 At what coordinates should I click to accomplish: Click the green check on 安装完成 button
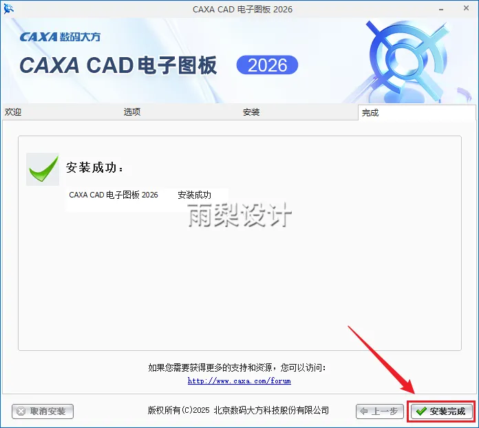click(x=421, y=411)
